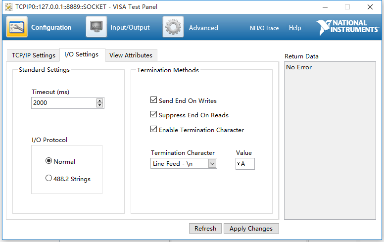Image resolution: width=384 pixels, height=242 pixels.
Task: Click the Advanced gear icon
Action: point(173,27)
